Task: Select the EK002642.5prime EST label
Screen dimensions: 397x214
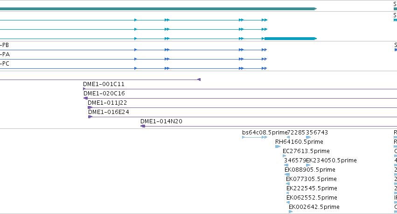Action: click(314, 207)
